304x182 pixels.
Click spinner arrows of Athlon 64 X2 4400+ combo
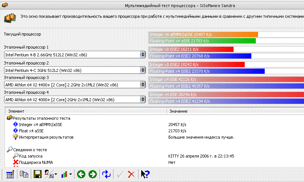143,85
